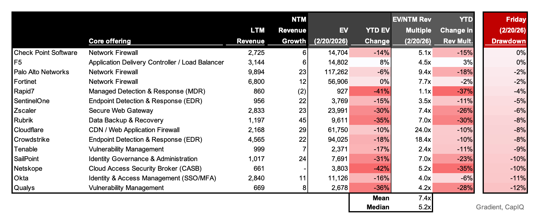Screen dimensions: 540x222
Task: Click the Cloudflare company name
Action: (29, 130)
